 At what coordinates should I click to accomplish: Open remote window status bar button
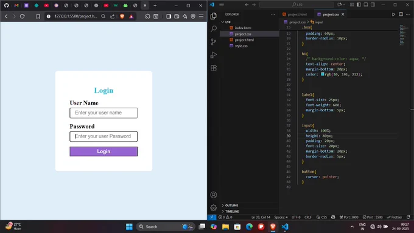(212, 217)
